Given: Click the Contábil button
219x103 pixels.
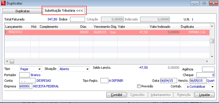Looking at the screenshot, I should point(117,95).
